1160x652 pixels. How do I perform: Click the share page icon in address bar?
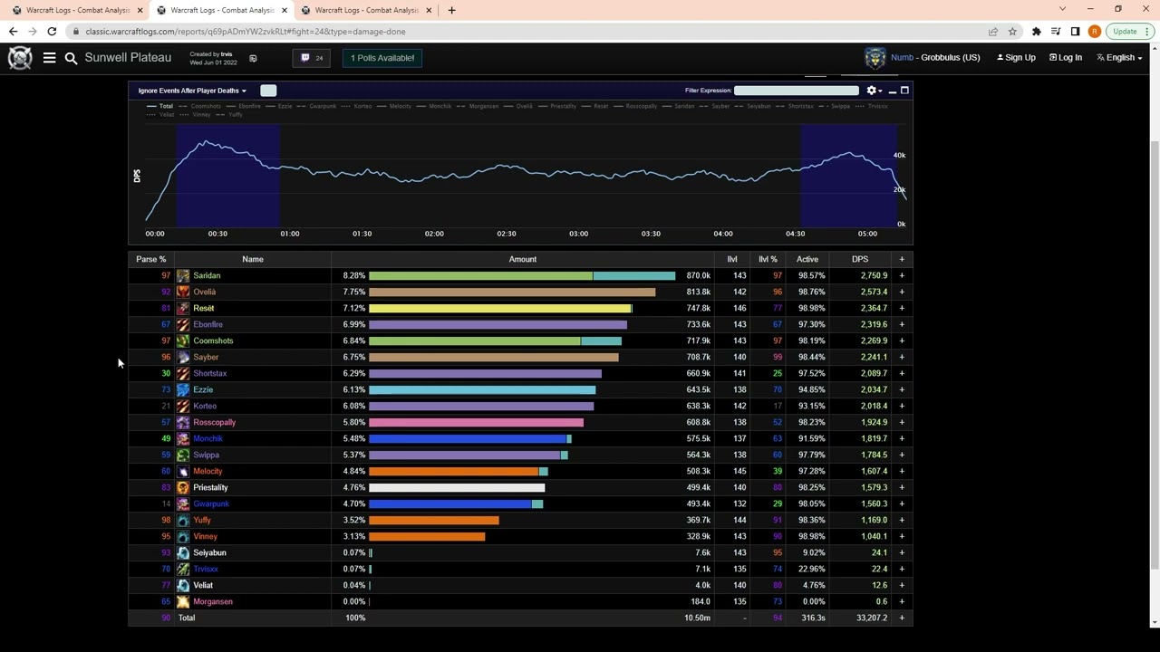[993, 32]
